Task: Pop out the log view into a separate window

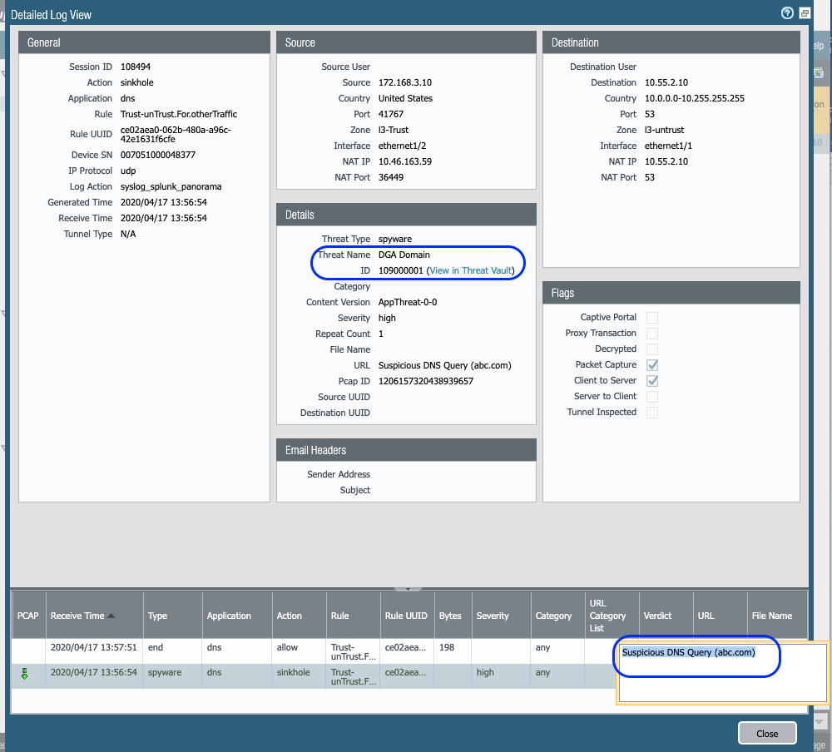Action: 804,12
